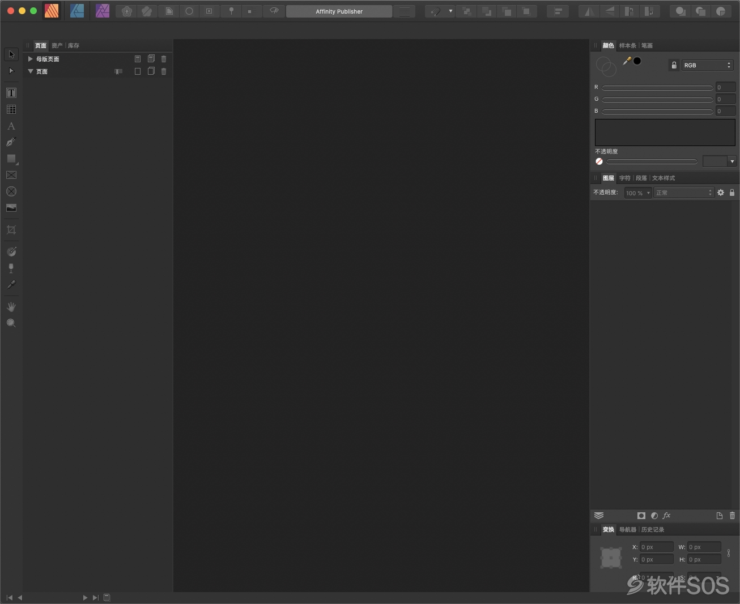This screenshot has width=740, height=604.
Task: Open layer opacity 100 % dropdown
Action: (x=638, y=193)
